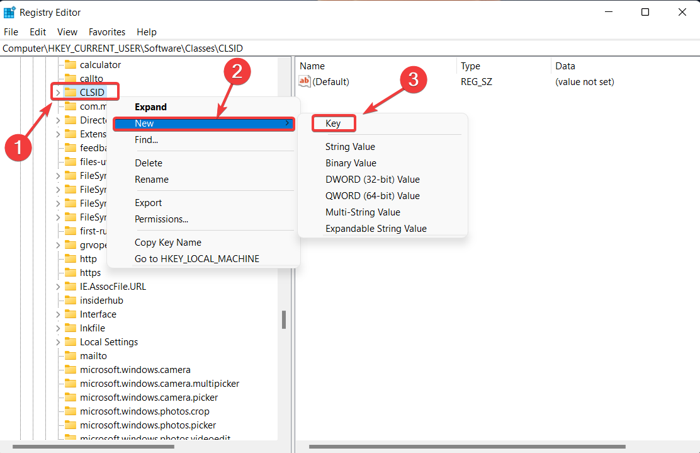The width and height of the screenshot is (700, 453).
Task: Open the View menu
Action: [x=67, y=32]
